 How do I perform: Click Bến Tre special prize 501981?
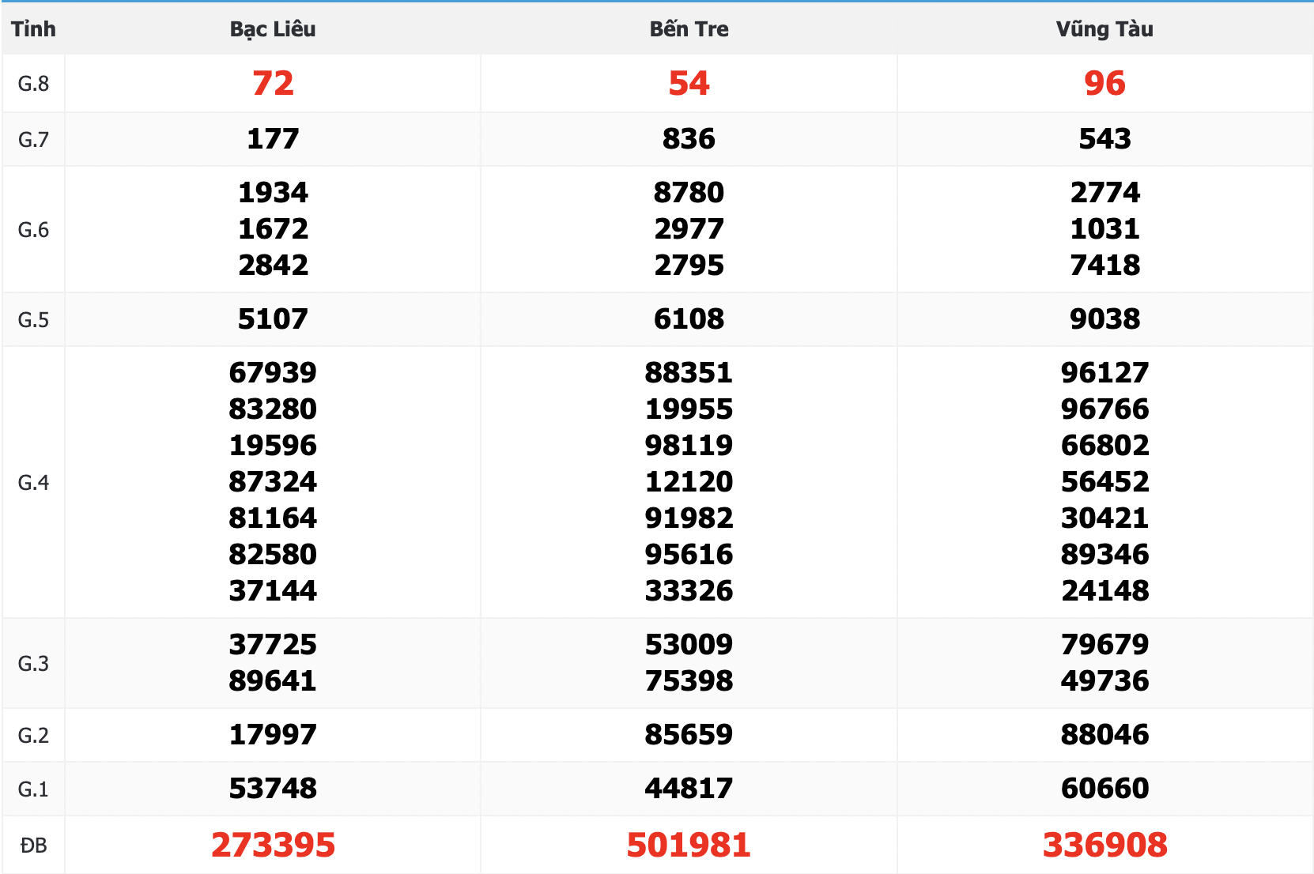(x=689, y=845)
